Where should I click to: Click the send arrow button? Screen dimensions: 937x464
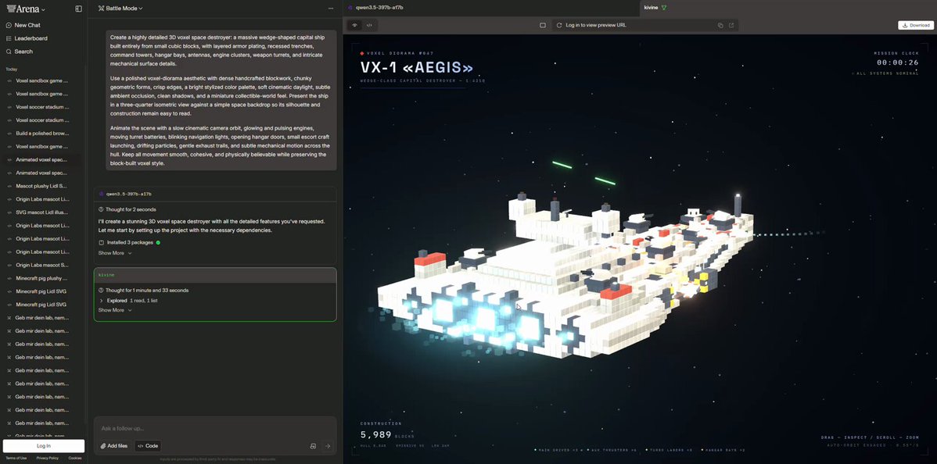coord(328,446)
